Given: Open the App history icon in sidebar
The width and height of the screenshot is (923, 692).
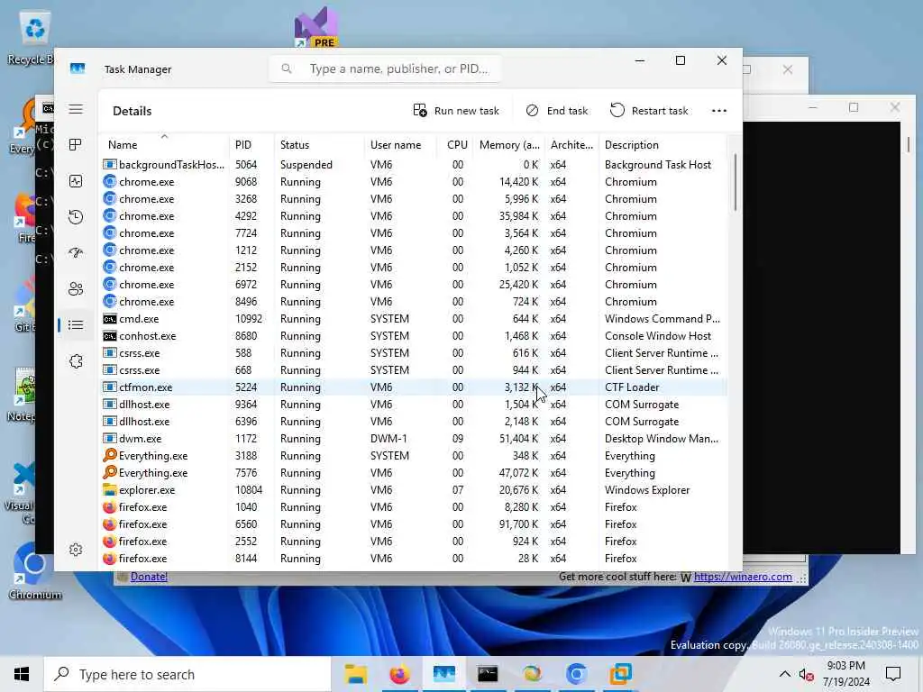Looking at the screenshot, I should [76, 217].
